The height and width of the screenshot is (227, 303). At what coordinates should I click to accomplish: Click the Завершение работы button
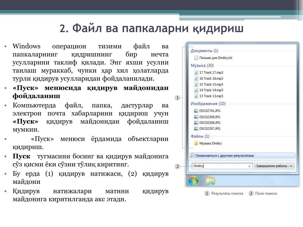coord(272,166)
